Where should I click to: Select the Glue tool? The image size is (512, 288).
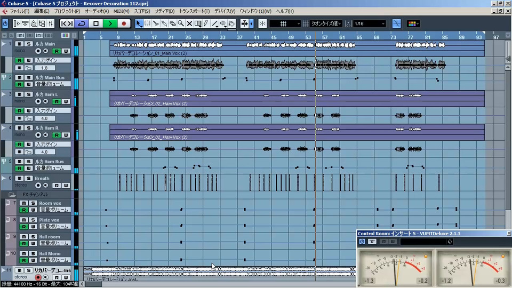pos(164,23)
